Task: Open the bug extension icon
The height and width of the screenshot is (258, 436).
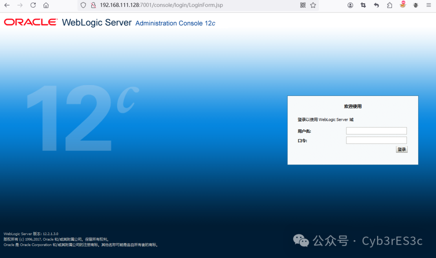Action: (416, 5)
